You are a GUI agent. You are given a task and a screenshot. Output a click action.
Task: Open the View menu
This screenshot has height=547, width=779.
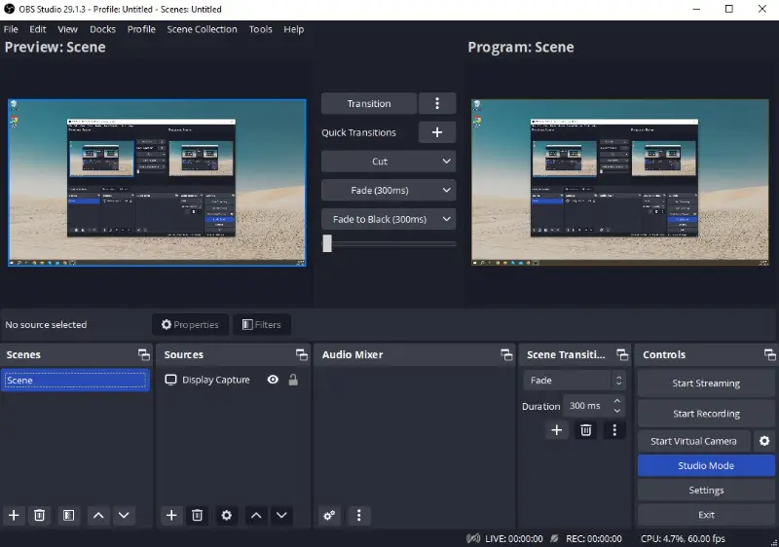point(67,29)
